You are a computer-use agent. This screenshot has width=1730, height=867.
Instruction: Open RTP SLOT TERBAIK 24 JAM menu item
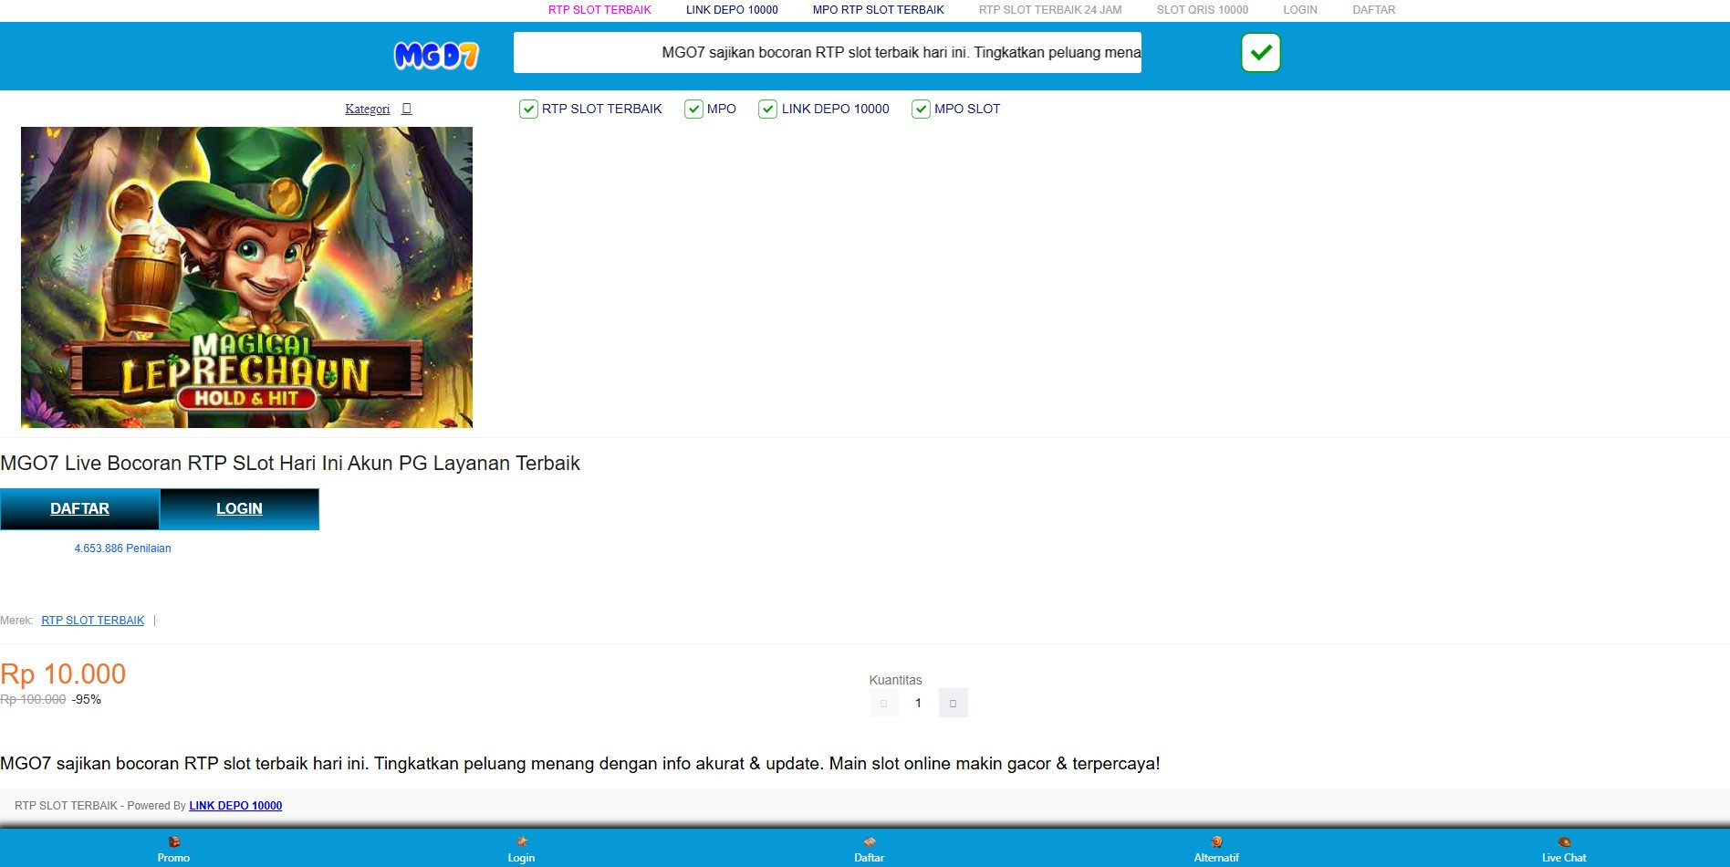(1050, 10)
